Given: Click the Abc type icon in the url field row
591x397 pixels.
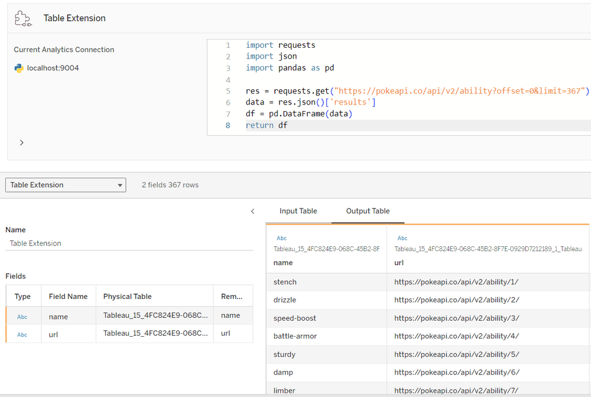Looking at the screenshot, I should point(22,334).
